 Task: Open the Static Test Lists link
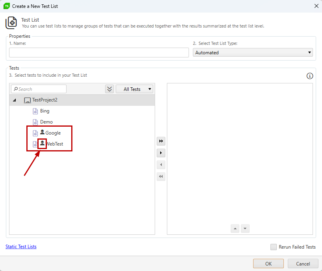coord(21,247)
